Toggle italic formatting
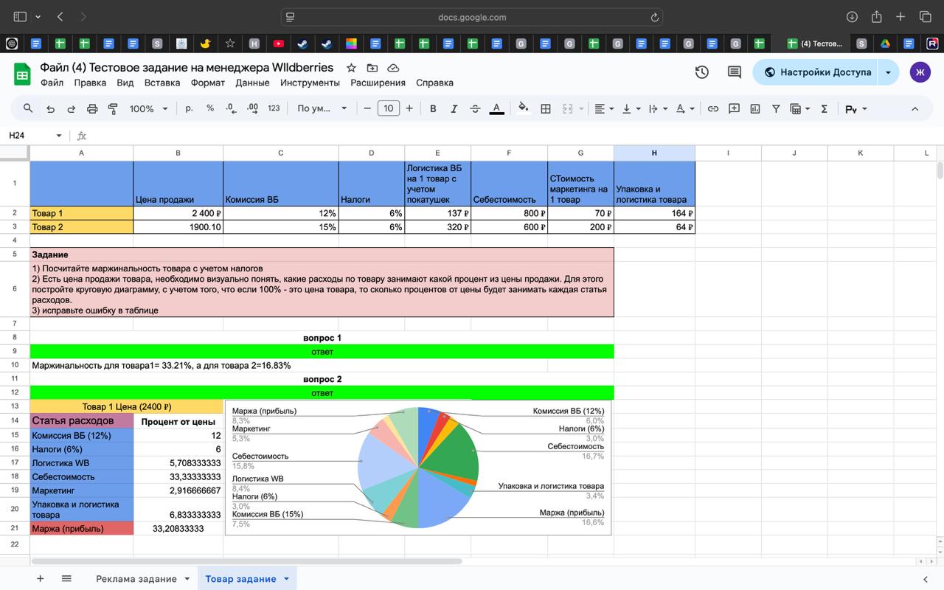944x590 pixels. coord(454,108)
